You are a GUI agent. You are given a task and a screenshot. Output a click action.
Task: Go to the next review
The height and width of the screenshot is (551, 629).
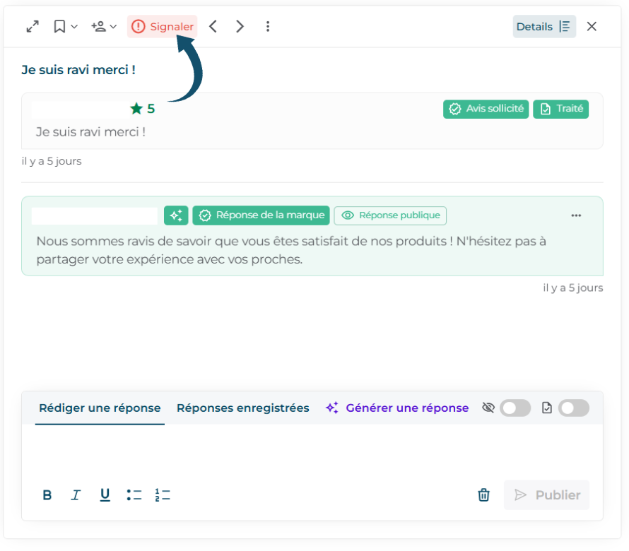pyautogui.click(x=240, y=27)
